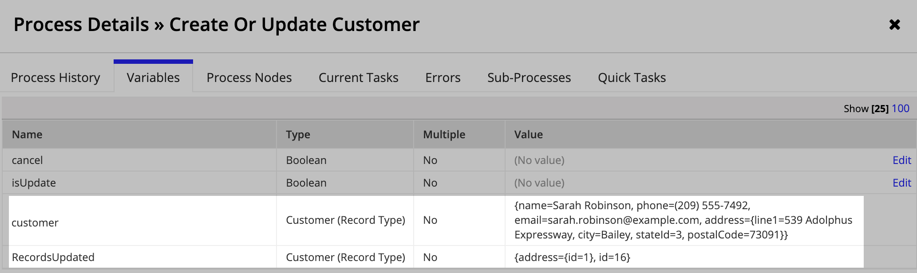Viewport: 917px width, 273px height.
Task: Edit the isUpdate variable value
Action: point(902,183)
